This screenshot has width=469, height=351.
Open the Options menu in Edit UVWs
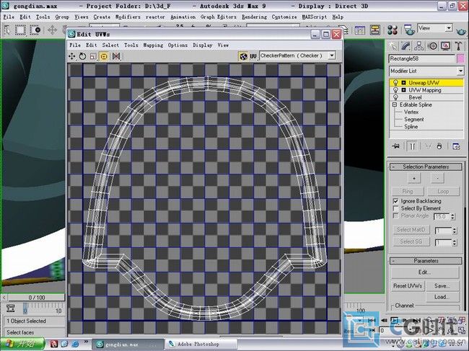click(x=177, y=45)
